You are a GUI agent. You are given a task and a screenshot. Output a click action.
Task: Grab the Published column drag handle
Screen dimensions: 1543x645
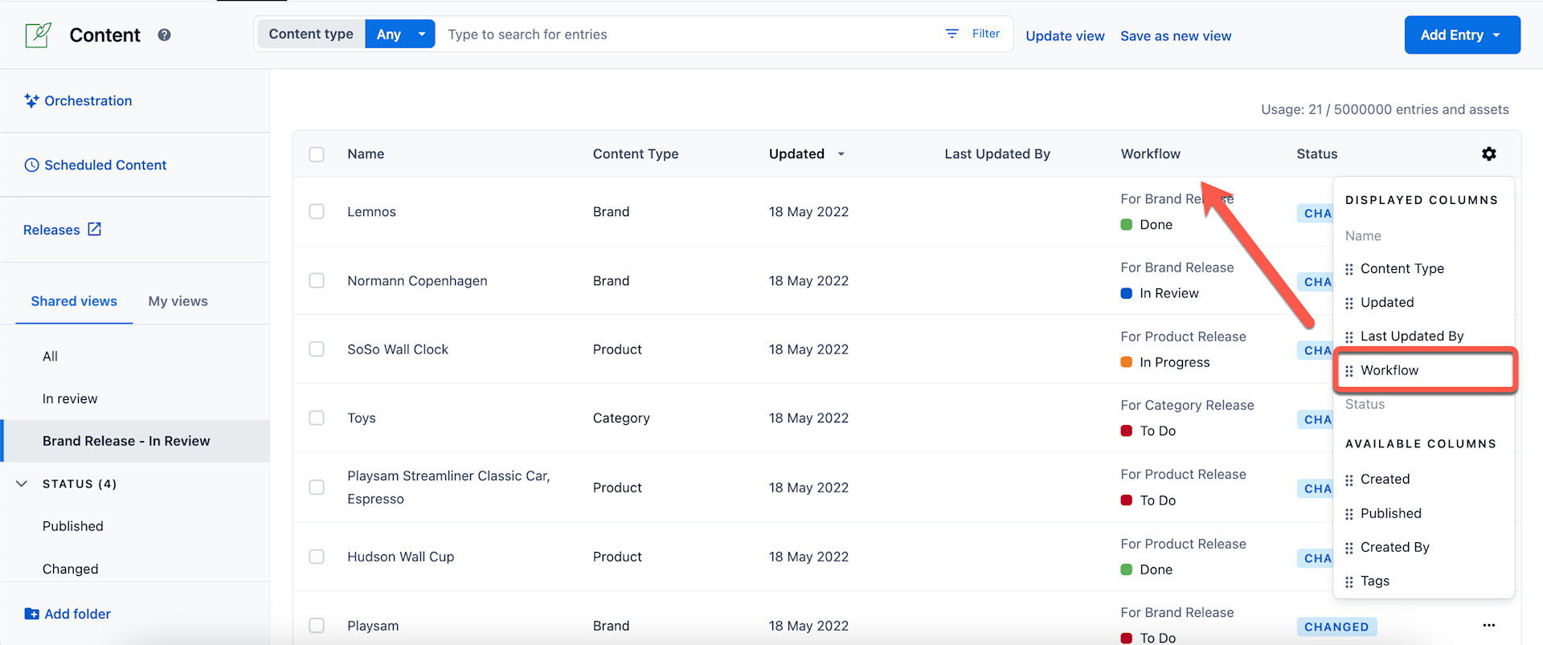point(1349,513)
